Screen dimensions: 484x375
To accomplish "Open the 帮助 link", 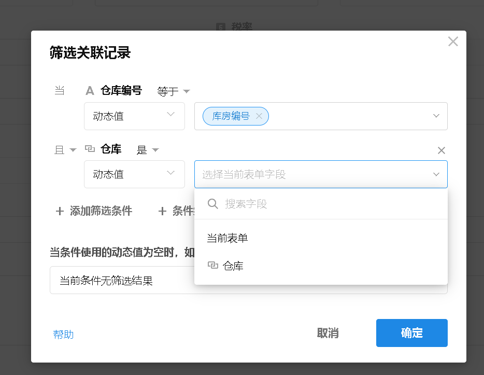I will [x=63, y=335].
